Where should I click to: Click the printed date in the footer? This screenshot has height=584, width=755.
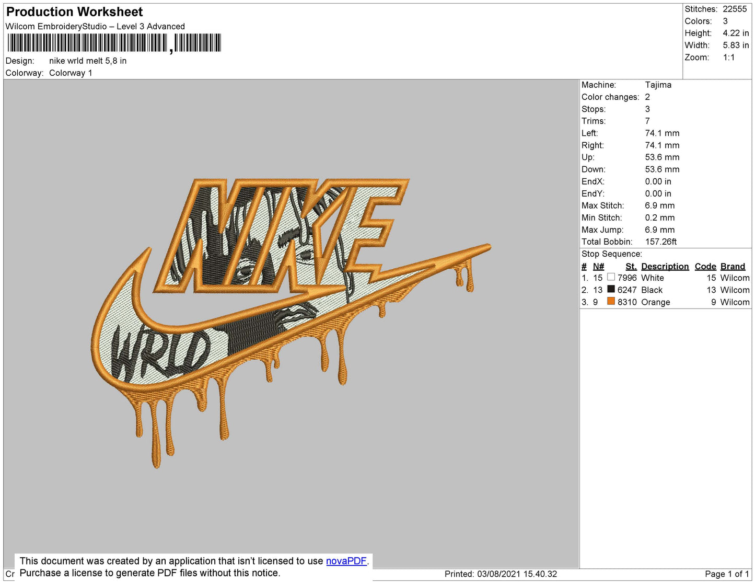click(501, 574)
